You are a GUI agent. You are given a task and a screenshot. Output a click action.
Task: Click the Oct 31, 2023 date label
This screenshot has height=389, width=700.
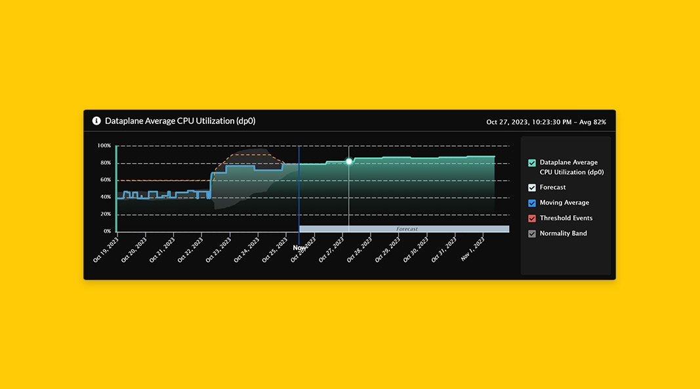coord(445,250)
